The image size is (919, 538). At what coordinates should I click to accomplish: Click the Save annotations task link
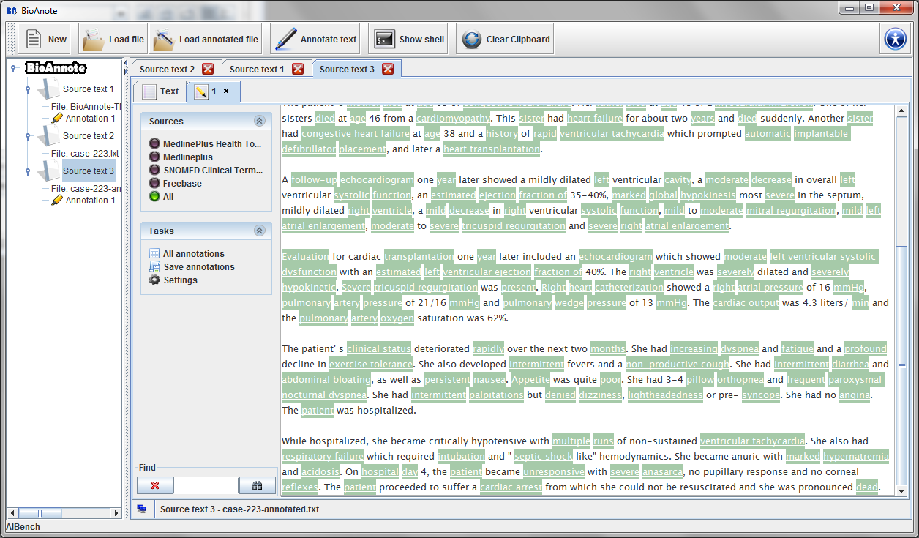(198, 267)
